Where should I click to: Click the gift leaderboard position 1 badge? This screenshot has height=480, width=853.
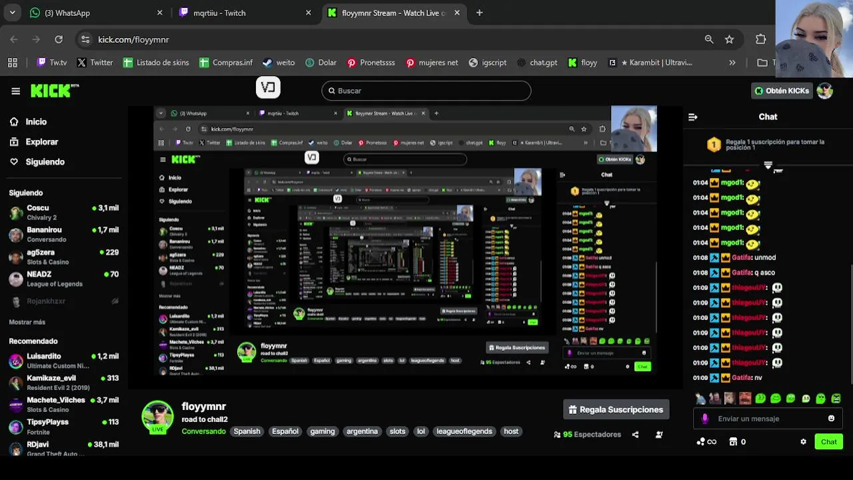(x=714, y=145)
